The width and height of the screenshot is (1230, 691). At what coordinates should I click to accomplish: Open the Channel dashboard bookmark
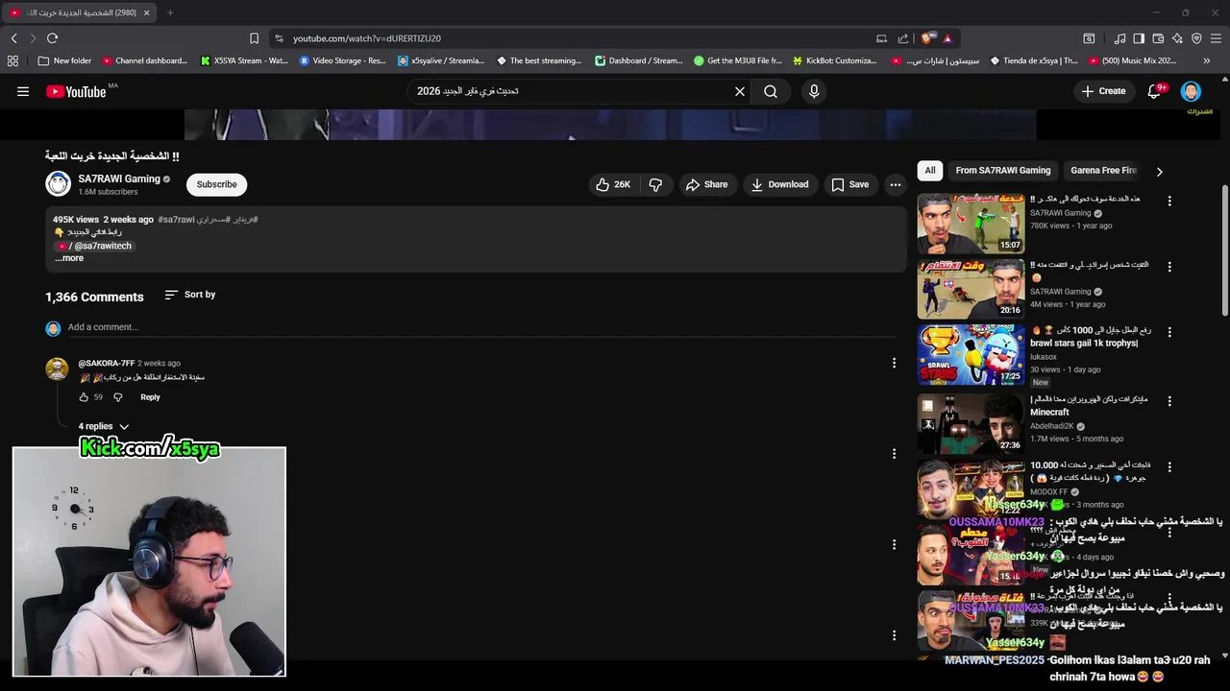[145, 60]
